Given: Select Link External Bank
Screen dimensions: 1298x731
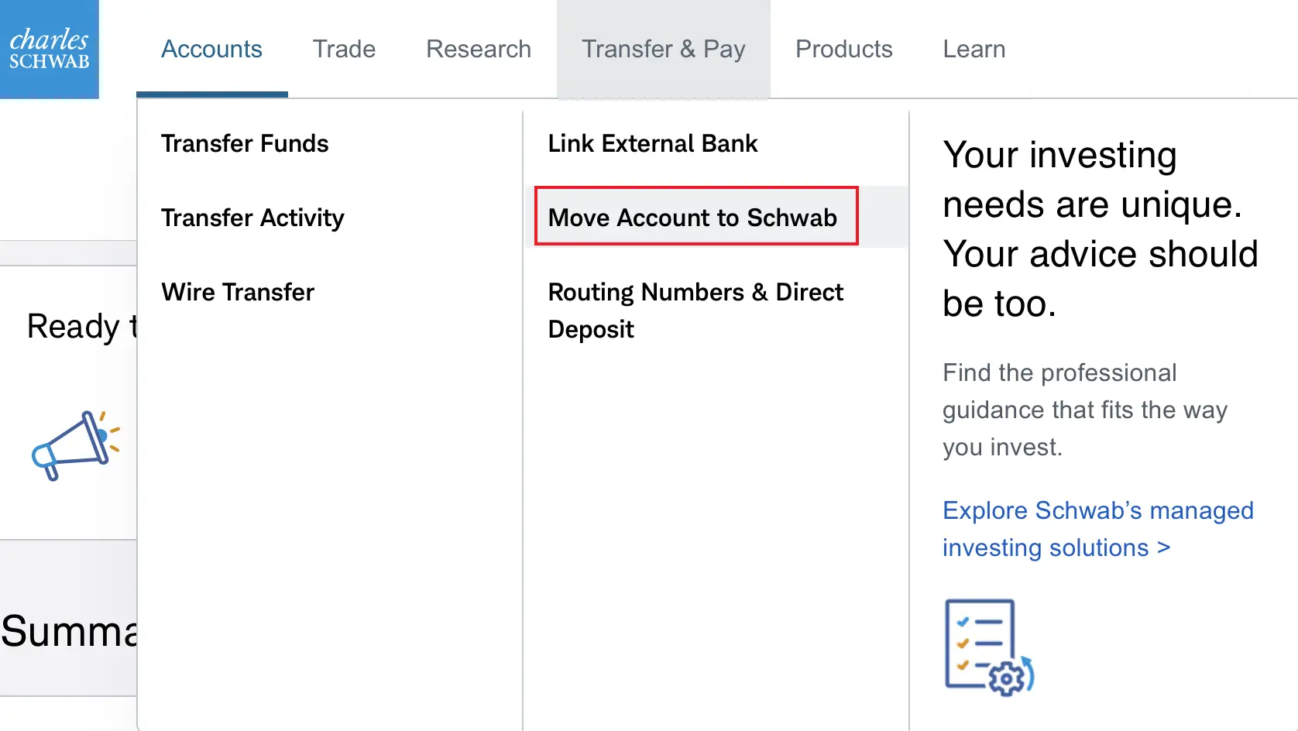Looking at the screenshot, I should click(x=653, y=143).
